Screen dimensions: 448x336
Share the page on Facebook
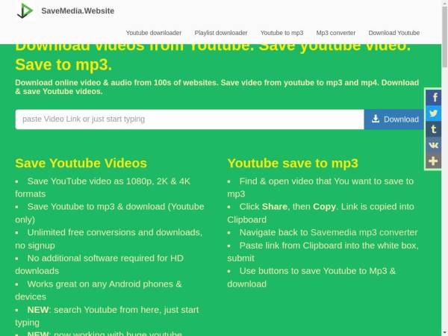(433, 97)
